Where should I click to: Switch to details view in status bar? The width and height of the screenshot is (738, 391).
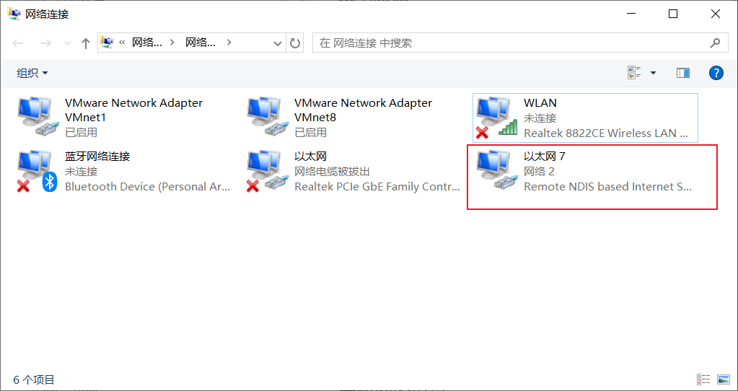click(703, 379)
